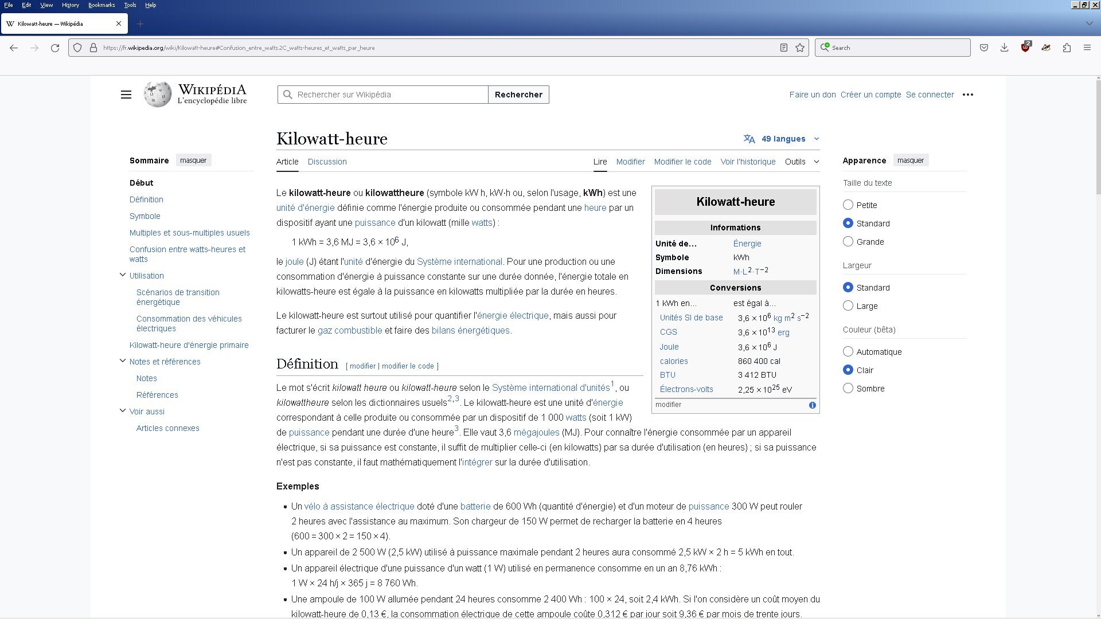Click the tan extension icon next to uBlock
The height and width of the screenshot is (619, 1101).
pyautogui.click(x=1046, y=48)
